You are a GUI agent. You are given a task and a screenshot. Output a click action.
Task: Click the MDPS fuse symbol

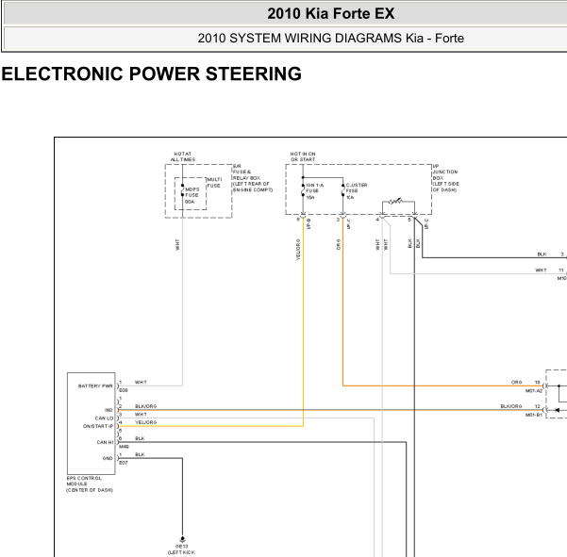(x=182, y=190)
